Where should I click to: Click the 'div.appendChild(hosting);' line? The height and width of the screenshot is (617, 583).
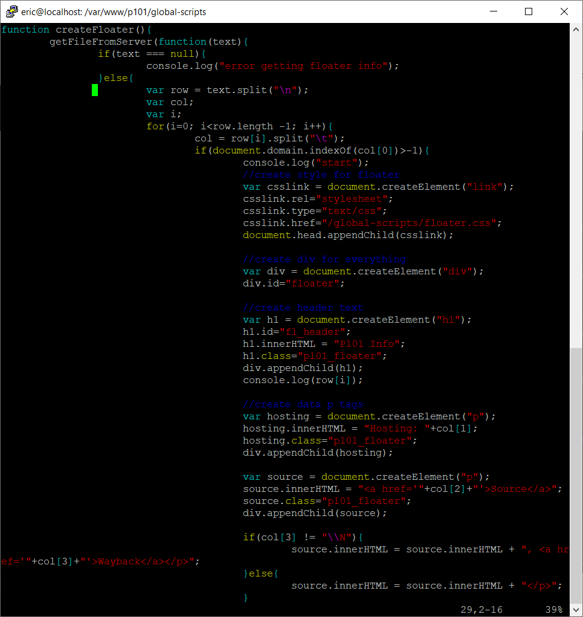318,453
